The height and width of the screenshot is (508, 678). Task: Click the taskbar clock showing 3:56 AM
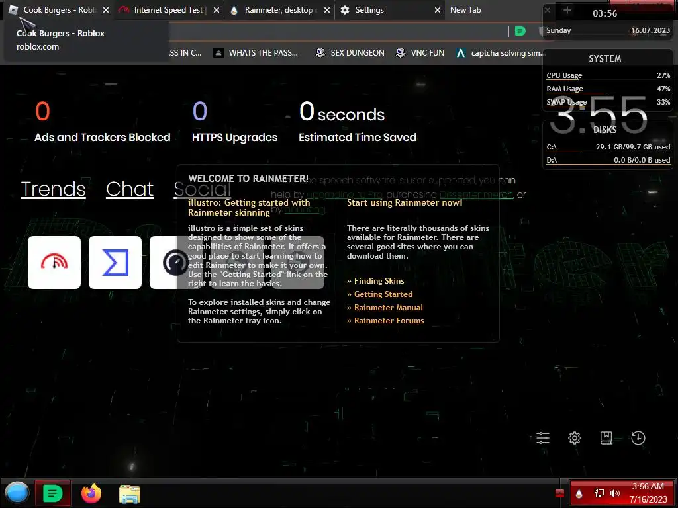click(x=648, y=493)
